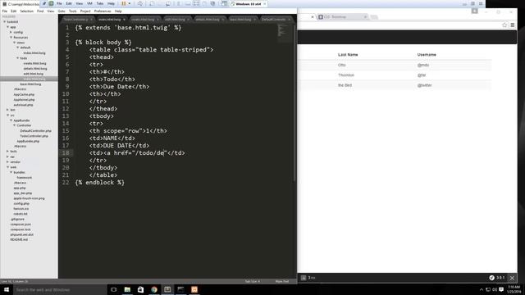Open the Tools menu in Sublime
Image resolution: width=525 pixels, height=295 pixels.
(x=73, y=11)
